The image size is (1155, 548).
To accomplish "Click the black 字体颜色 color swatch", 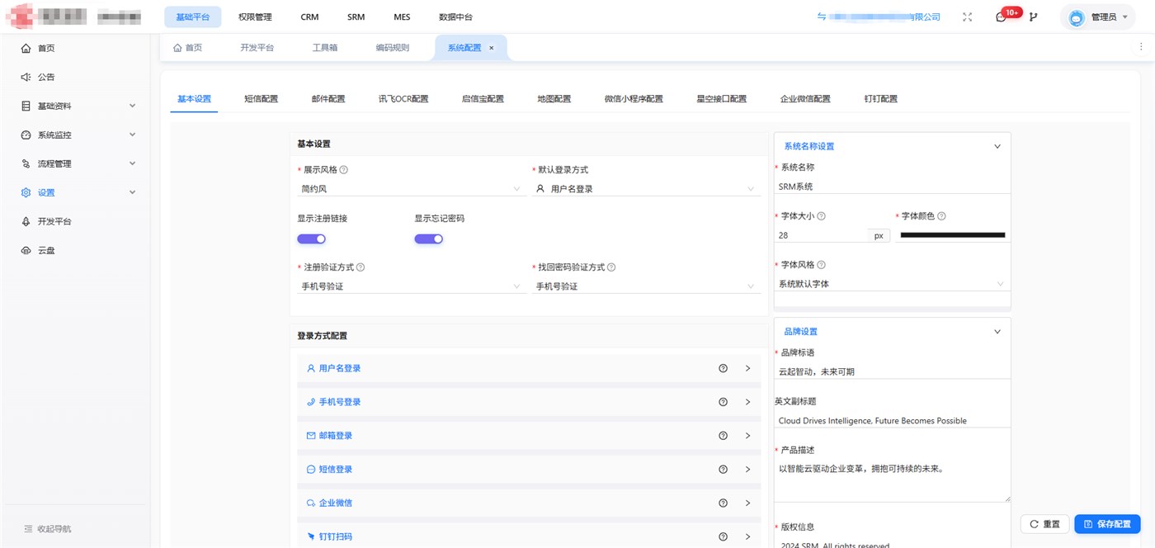I will tap(952, 235).
